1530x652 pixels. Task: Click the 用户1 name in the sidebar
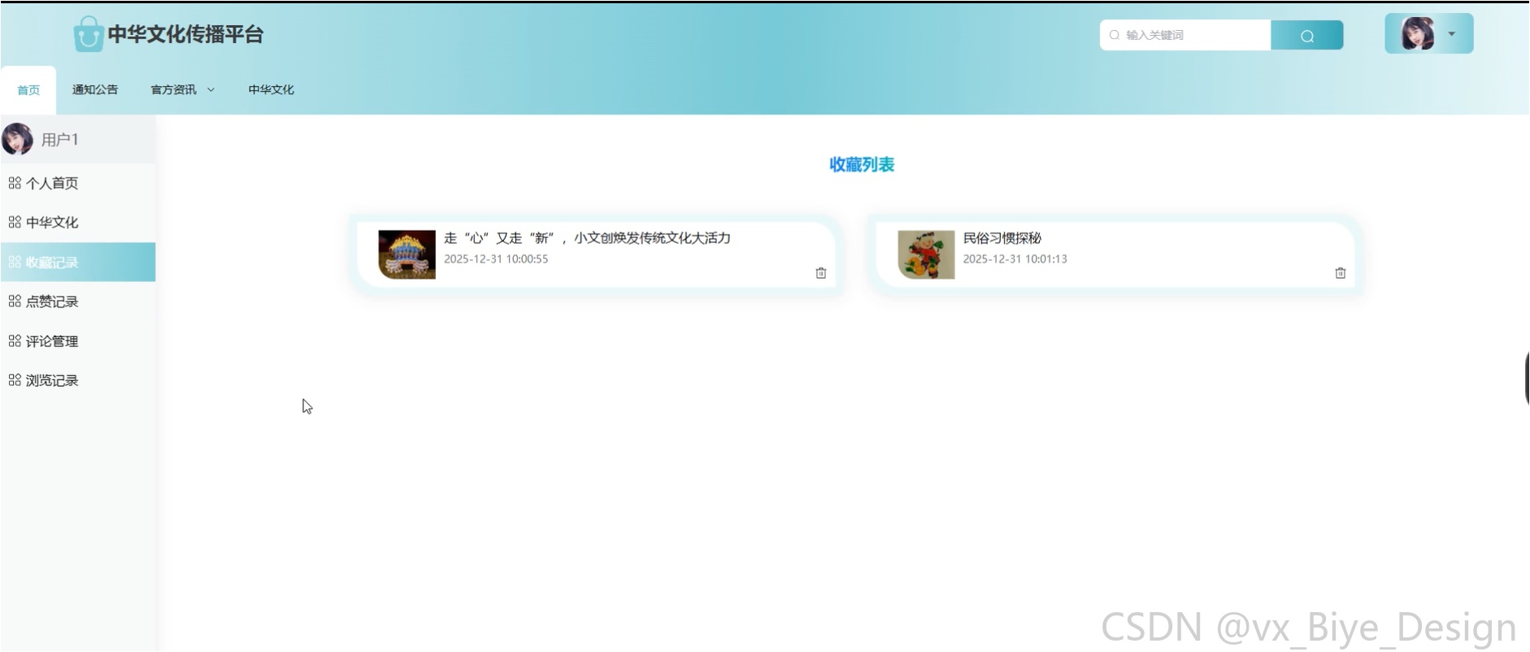coord(60,140)
